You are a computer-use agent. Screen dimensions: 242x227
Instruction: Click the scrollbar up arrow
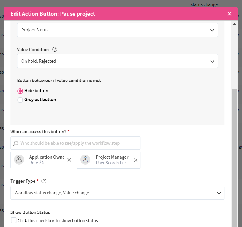[x=234, y=24]
